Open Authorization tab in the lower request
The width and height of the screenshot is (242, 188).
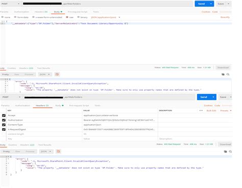22,106
